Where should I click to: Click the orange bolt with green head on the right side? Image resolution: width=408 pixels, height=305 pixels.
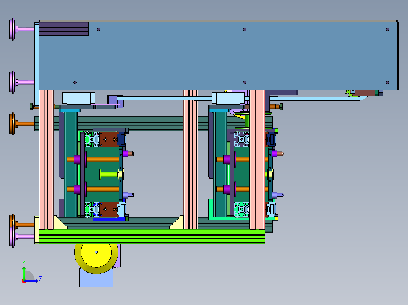[x=276, y=107]
